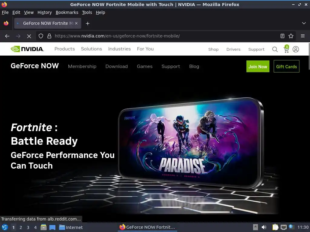Viewport: 310px width, 232px height.
Task: Open the Help menu
Action: tap(101, 12)
